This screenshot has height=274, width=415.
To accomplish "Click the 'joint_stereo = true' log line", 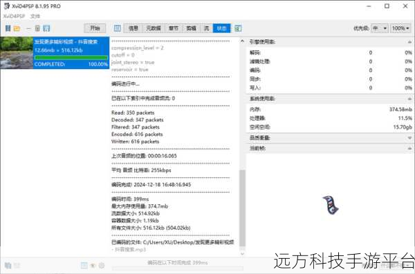I will [x=133, y=62].
